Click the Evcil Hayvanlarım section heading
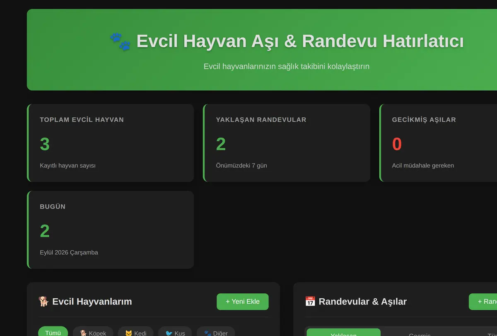497x336 pixels. point(85,302)
